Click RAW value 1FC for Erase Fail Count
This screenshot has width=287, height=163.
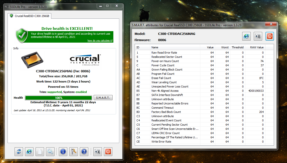261,78
